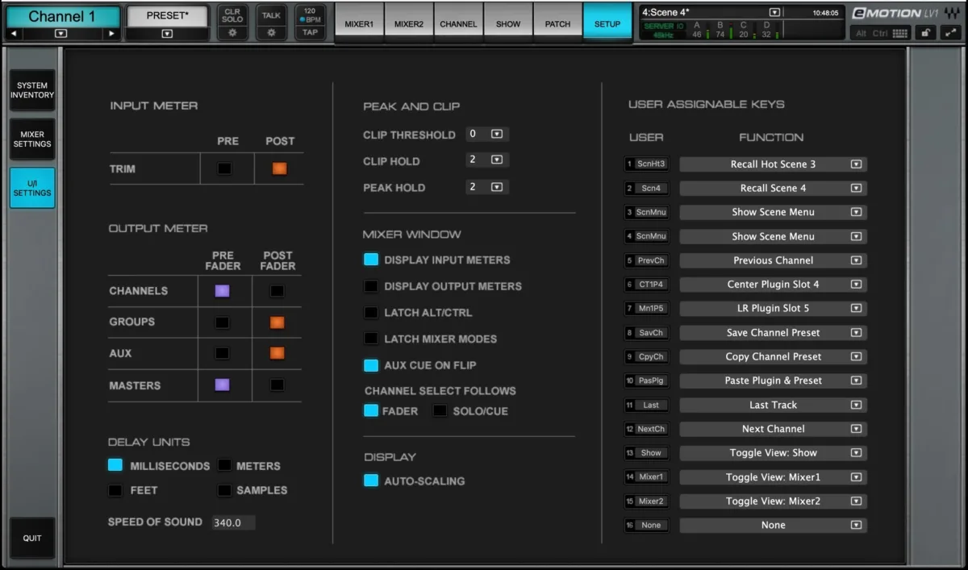
Task: Toggle MASTERS pre fader purple box
Action: (x=222, y=385)
